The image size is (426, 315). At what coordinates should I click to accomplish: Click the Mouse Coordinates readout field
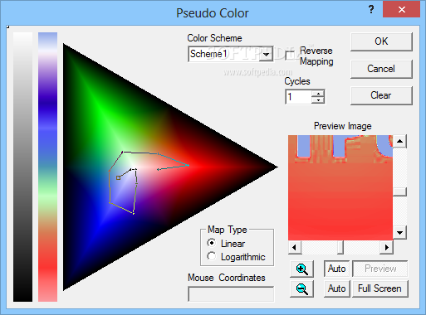(x=231, y=294)
